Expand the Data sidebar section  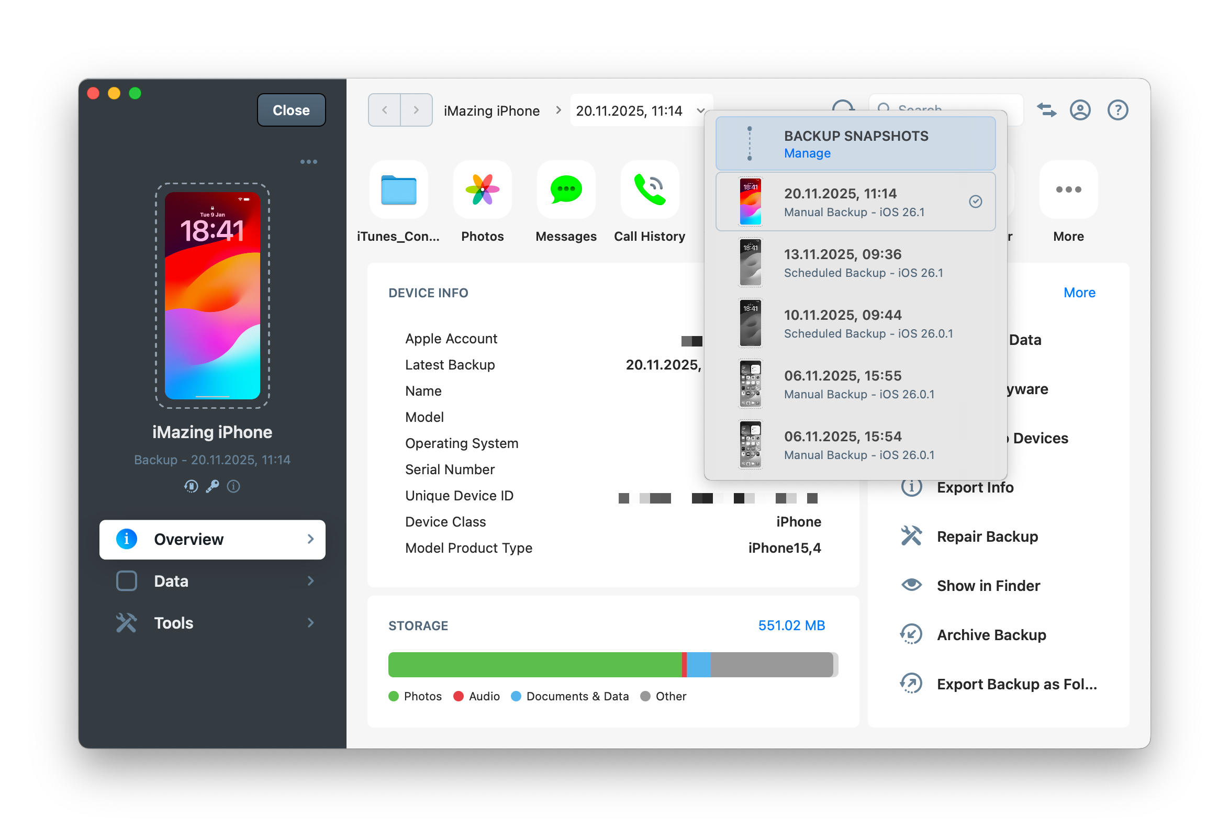click(212, 580)
